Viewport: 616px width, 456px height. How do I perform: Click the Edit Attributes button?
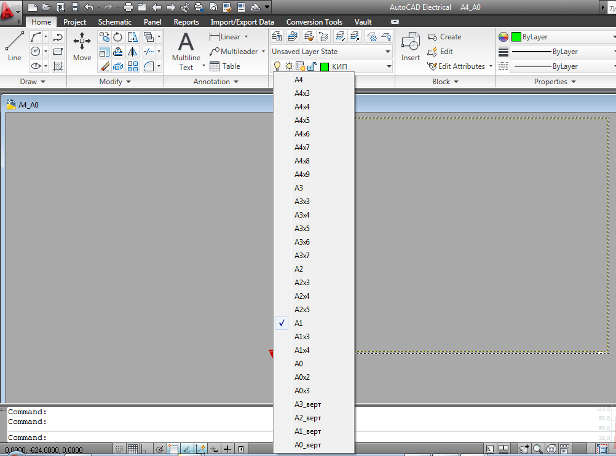coord(456,66)
